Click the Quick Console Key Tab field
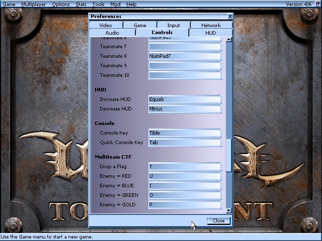 pyautogui.click(x=185, y=143)
